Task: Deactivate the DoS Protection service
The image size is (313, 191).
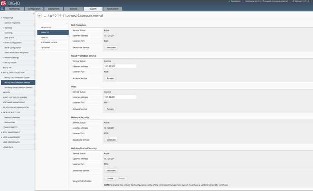Action: click(111, 47)
